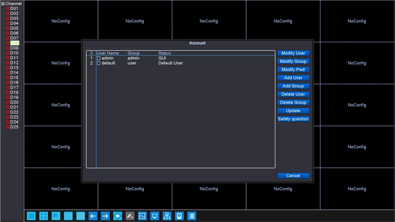
Task: Tick the admin user checkbox
Action: click(98, 58)
